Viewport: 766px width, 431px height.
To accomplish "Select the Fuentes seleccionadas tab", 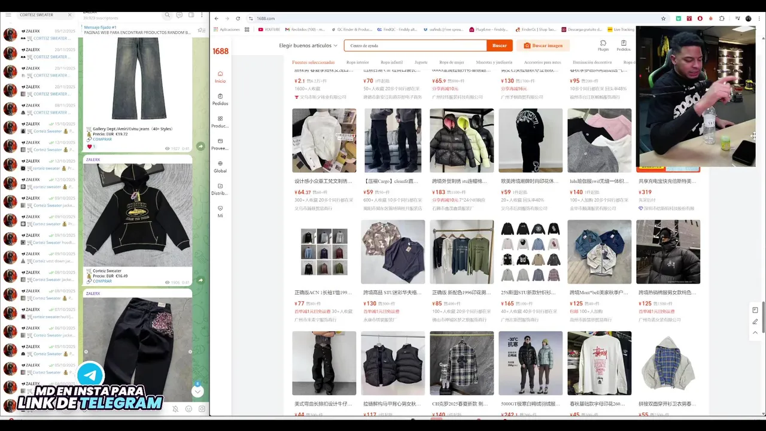I will 314,62.
